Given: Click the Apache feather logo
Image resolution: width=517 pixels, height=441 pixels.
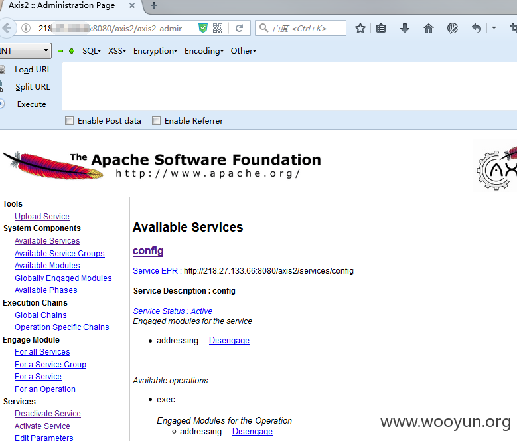Looking at the screenshot, I should [x=52, y=165].
